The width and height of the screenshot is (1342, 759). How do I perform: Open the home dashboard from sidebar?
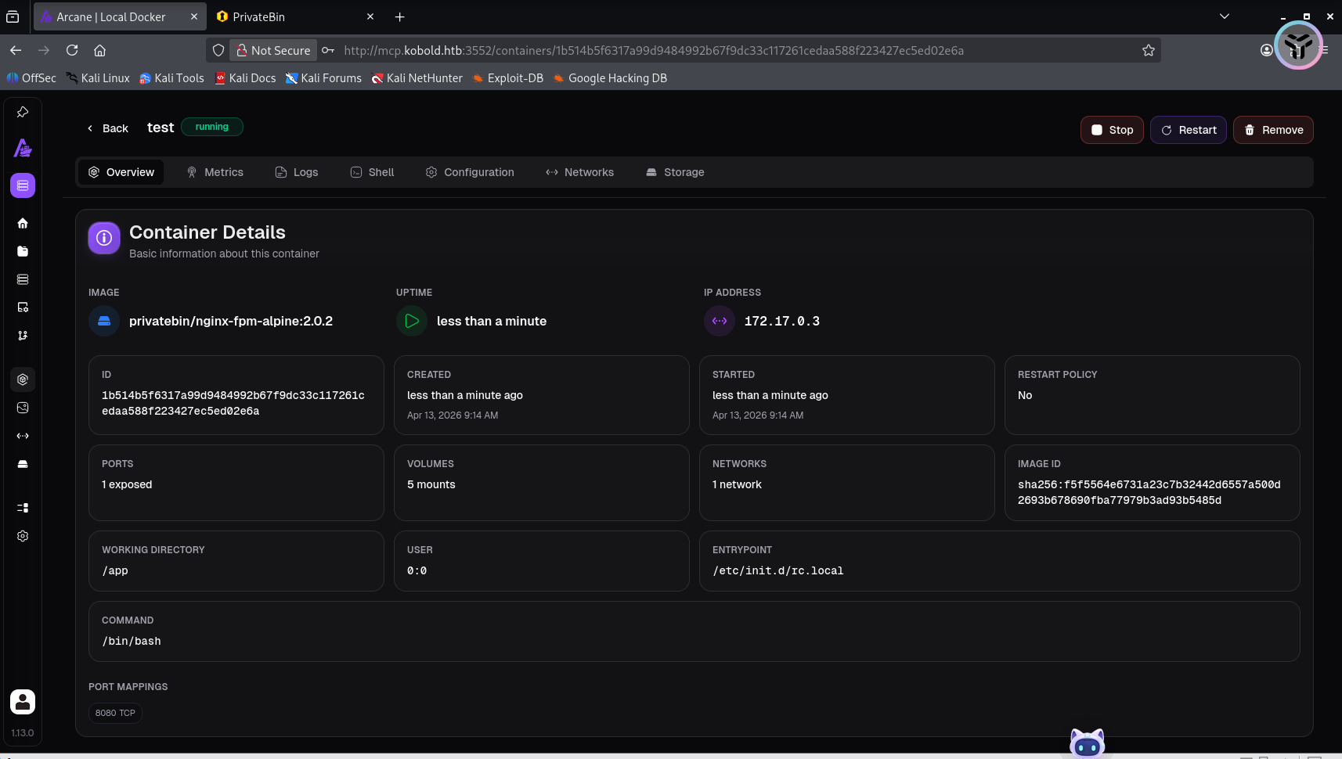pos(23,223)
